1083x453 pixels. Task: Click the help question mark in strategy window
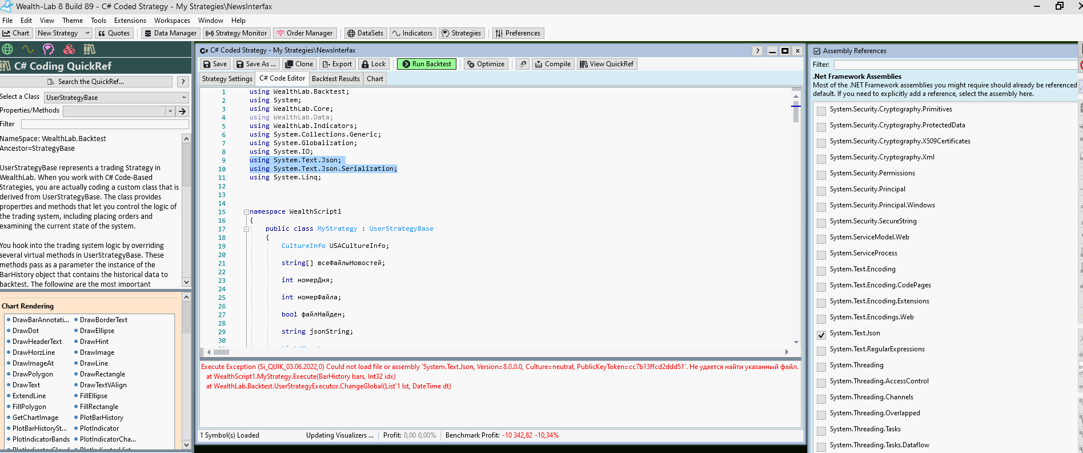tap(757, 51)
